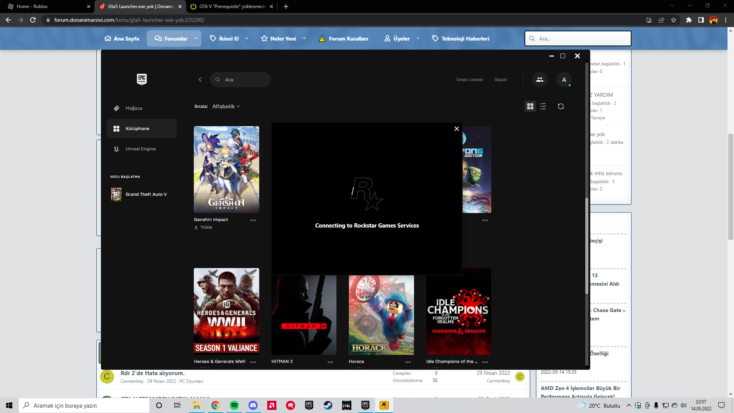
Task: Switch library to list view
Action: point(543,106)
